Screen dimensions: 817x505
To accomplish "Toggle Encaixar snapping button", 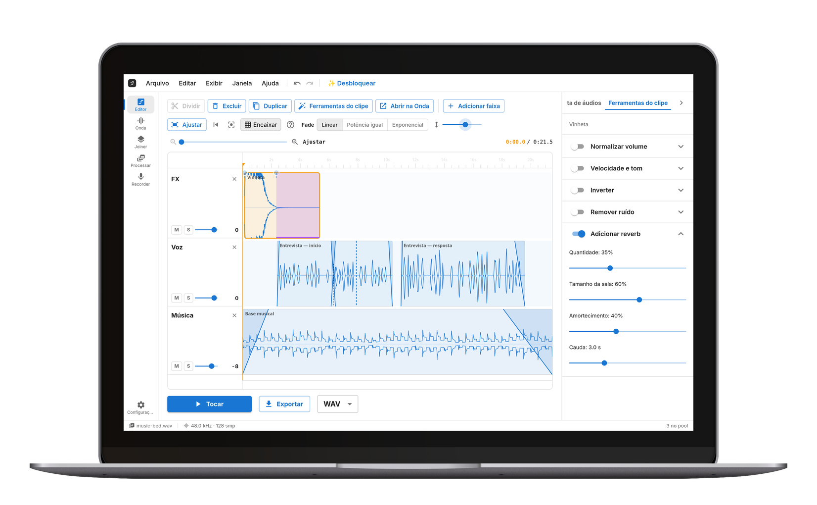I will 261,125.
